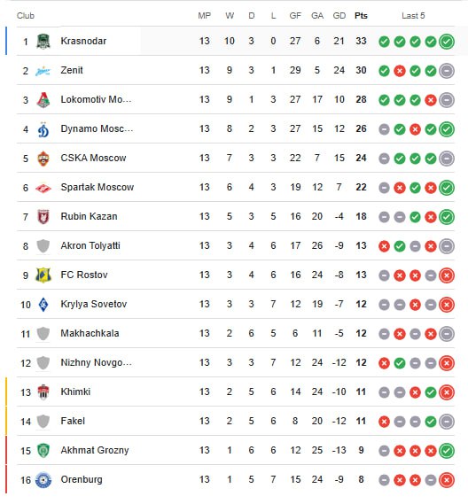
Task: Click the Club column header
Action: click(x=26, y=16)
